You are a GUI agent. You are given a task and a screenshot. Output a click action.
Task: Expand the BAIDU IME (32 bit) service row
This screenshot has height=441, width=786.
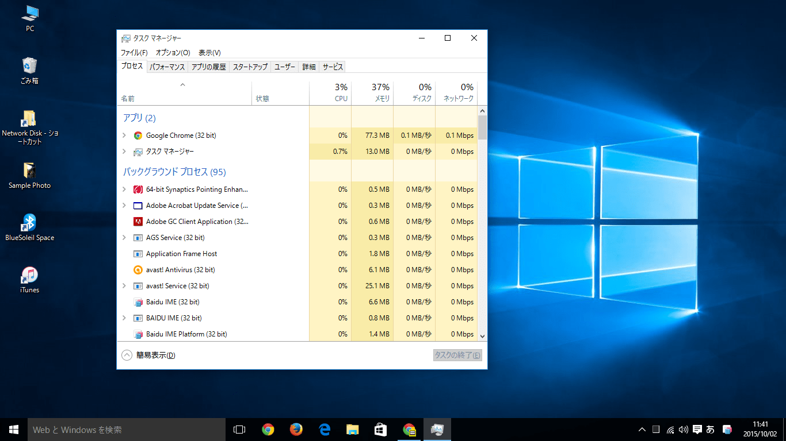pyautogui.click(x=124, y=318)
